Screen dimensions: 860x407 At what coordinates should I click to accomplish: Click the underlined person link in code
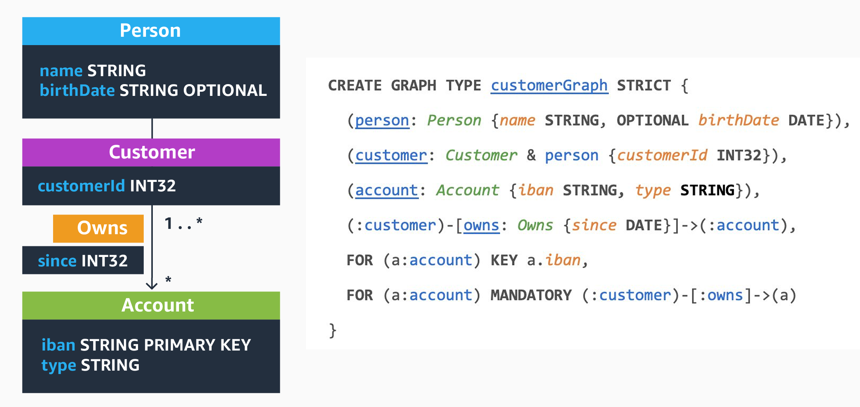pos(382,121)
